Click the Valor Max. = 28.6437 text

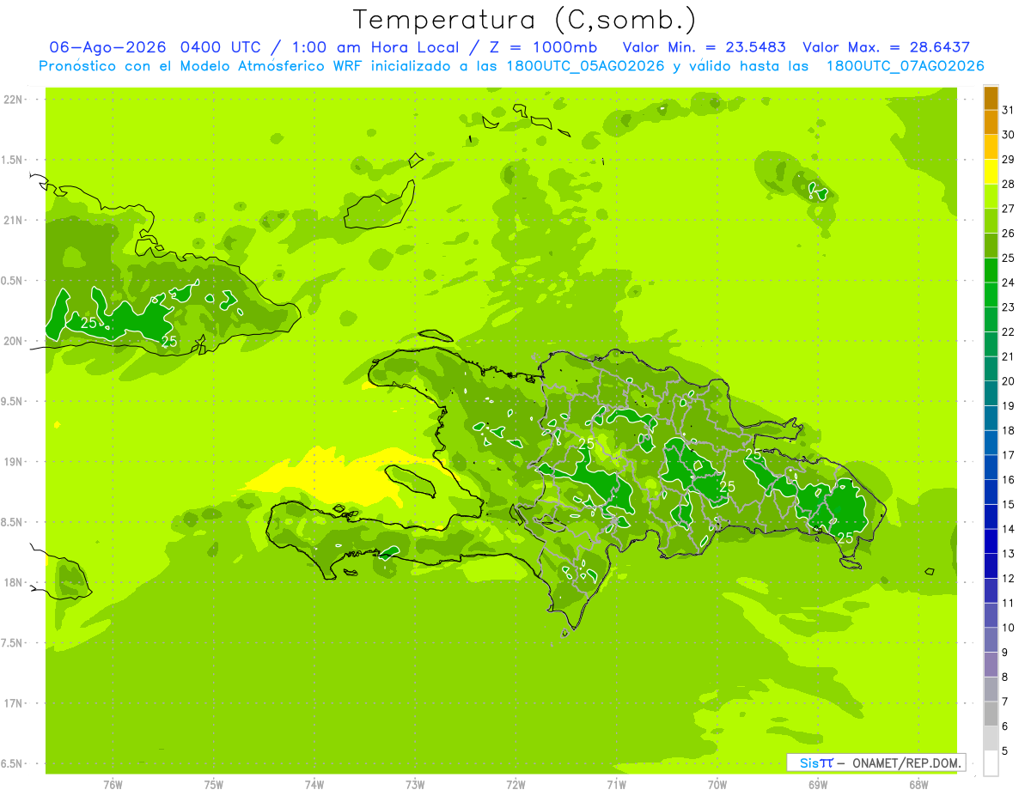coord(886,47)
